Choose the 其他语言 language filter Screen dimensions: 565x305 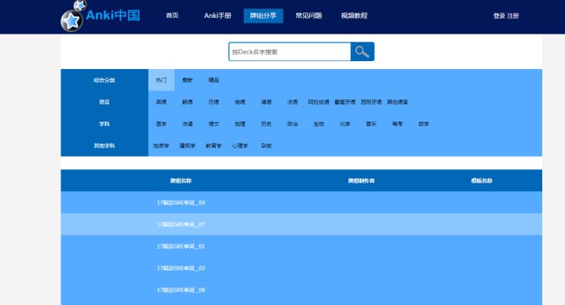397,102
